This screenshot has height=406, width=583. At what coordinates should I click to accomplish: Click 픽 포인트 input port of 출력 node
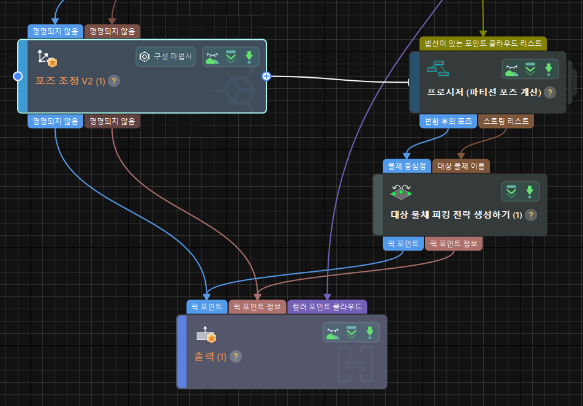coord(207,307)
